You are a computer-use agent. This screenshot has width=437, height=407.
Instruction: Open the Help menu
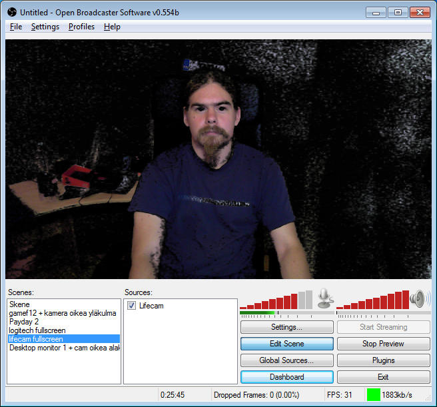pos(112,27)
